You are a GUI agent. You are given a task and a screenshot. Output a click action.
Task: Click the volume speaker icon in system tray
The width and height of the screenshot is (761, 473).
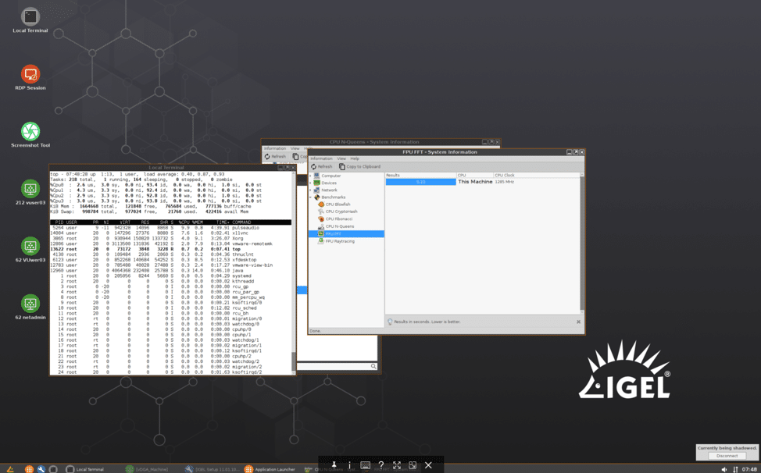pos(724,469)
